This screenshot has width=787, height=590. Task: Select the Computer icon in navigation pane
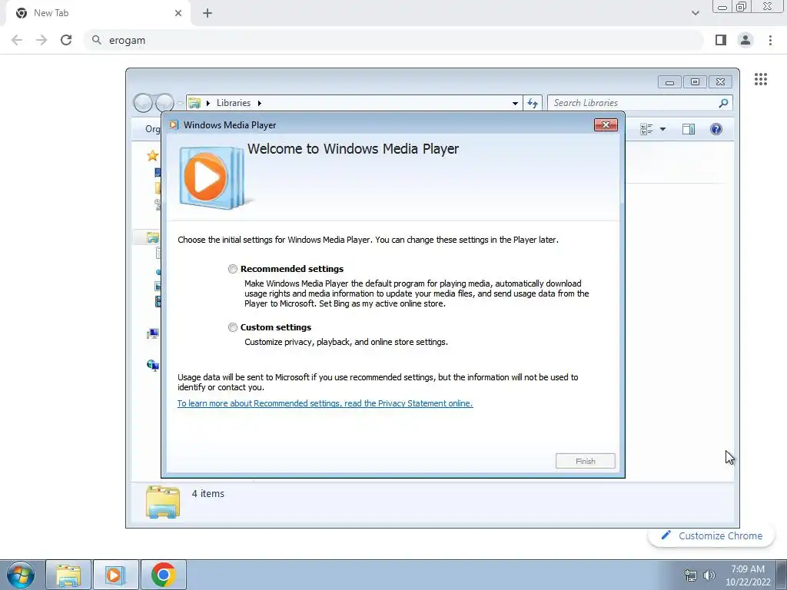153,333
